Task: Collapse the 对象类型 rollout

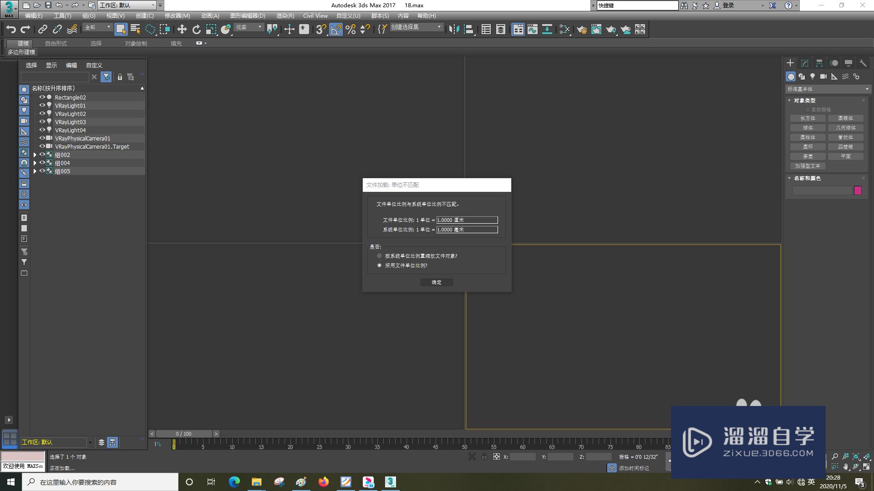Action: (804, 100)
